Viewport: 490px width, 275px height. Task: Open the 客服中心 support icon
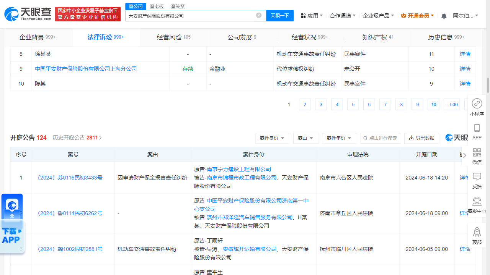[477, 205]
